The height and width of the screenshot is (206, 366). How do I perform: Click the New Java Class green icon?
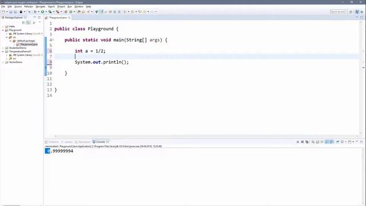[x=71, y=11]
